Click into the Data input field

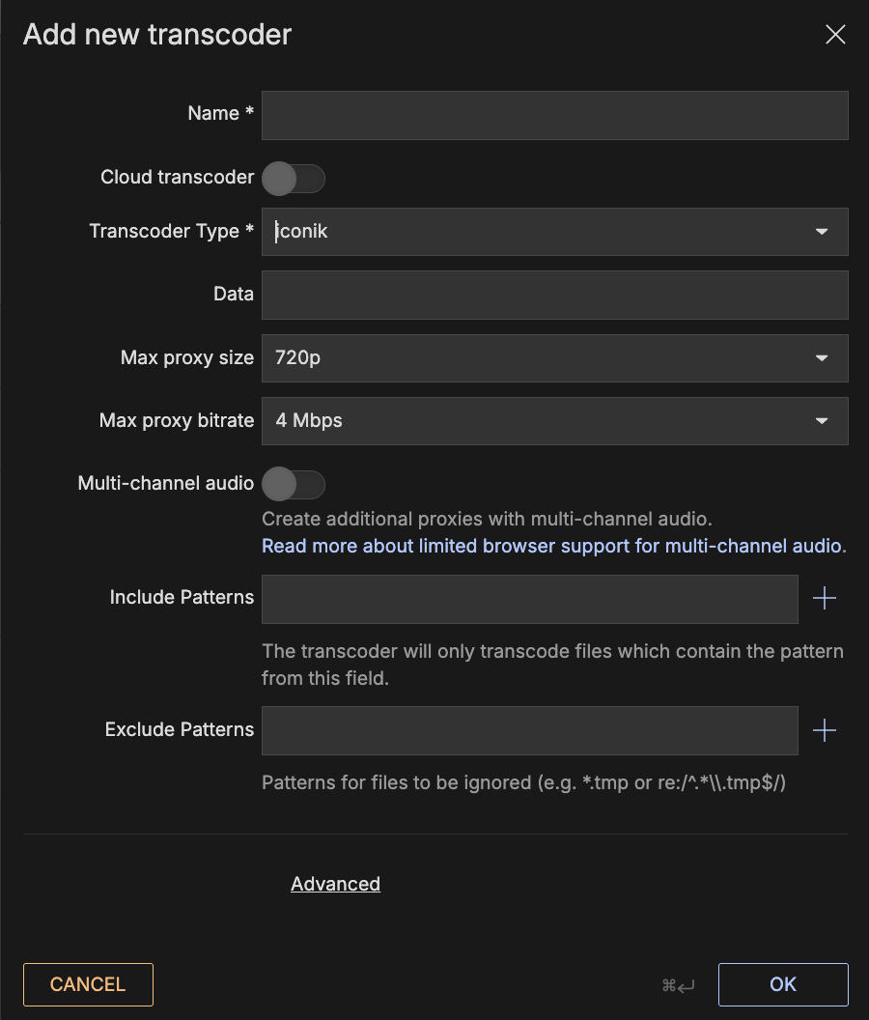(554, 295)
